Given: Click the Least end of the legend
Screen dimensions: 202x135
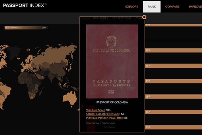Looking at the screenshot, I should coord(44,28).
